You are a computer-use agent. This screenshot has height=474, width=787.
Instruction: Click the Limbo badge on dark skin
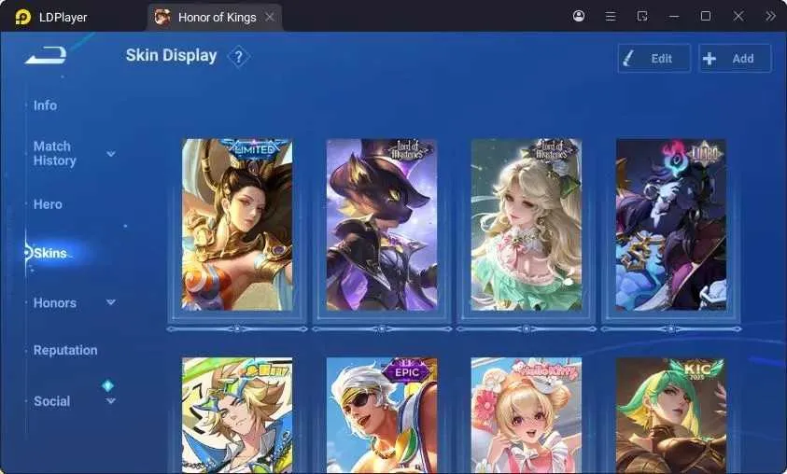pos(705,152)
